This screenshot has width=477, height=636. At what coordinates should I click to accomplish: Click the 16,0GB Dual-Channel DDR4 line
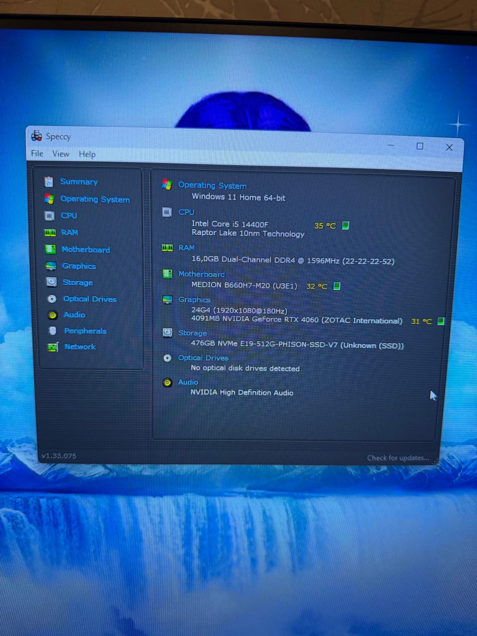pyautogui.click(x=293, y=260)
